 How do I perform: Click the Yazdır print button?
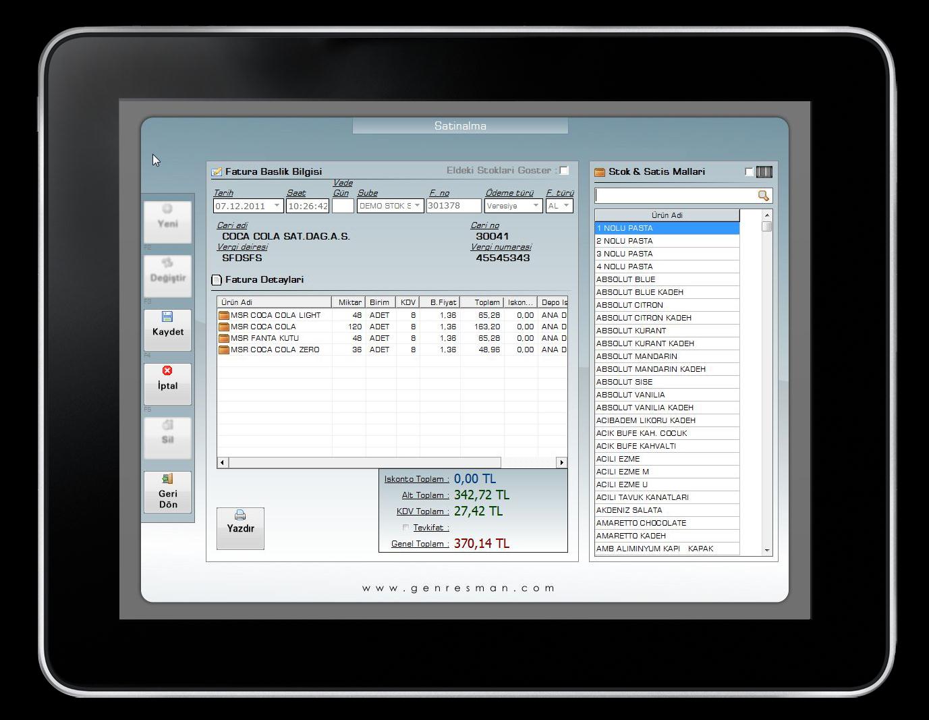(x=240, y=528)
